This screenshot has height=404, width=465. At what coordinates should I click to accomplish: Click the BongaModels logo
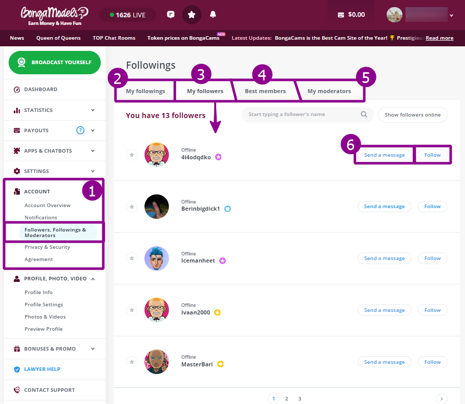pyautogui.click(x=55, y=15)
